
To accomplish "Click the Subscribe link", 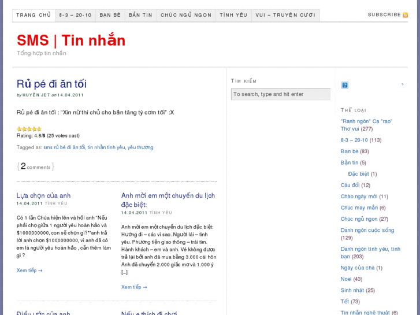I will tap(384, 15).
